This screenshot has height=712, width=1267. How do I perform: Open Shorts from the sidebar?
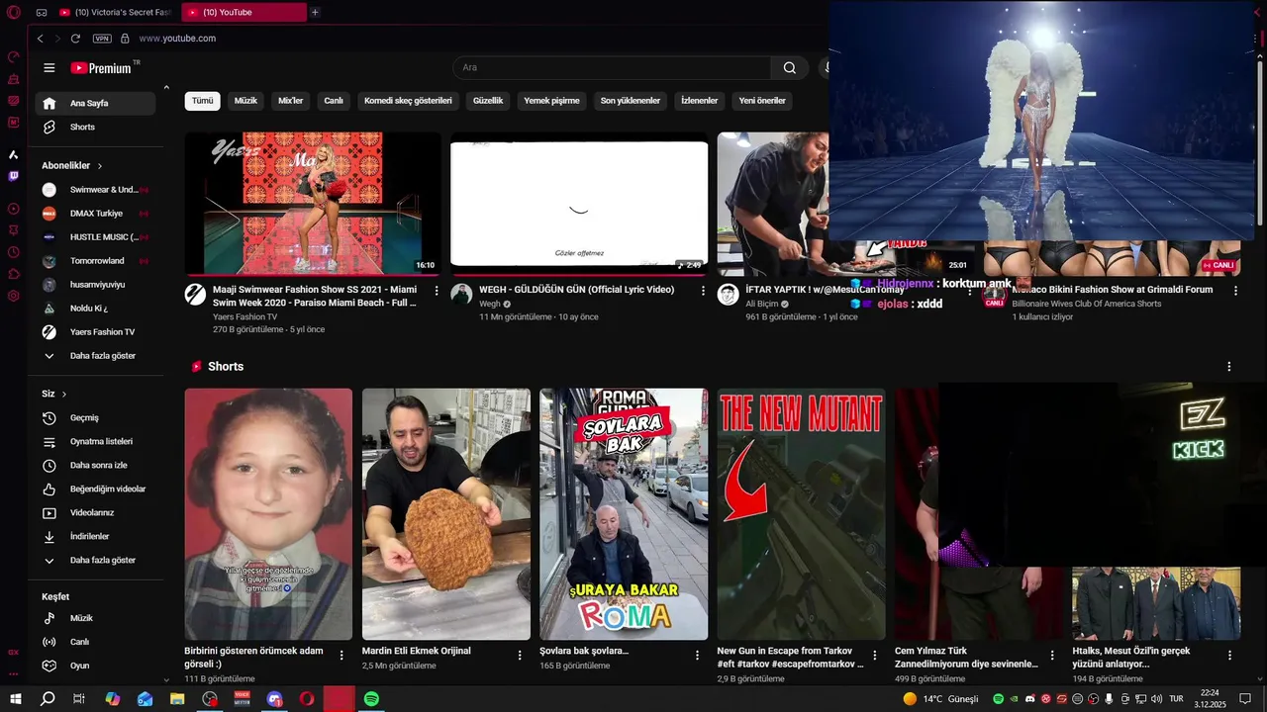coord(95,127)
